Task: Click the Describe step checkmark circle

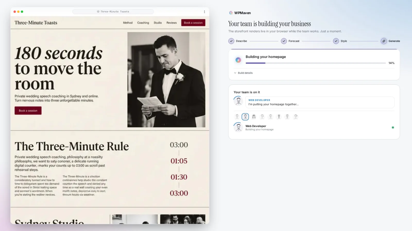Action: pos(231,41)
